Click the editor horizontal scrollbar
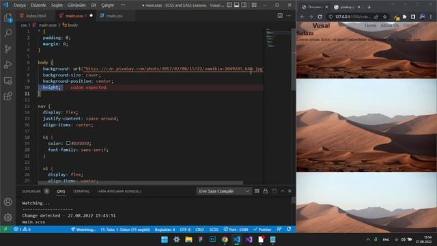Viewport: 437px width, 246px height. 141,182
